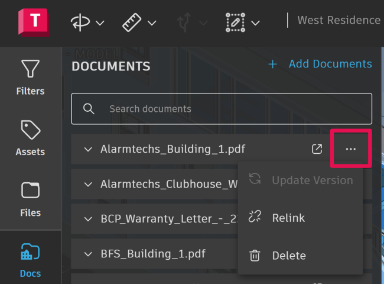
Task: Expand the Alarmtechs_Building_1.pdf row
Action: pyautogui.click(x=89, y=149)
